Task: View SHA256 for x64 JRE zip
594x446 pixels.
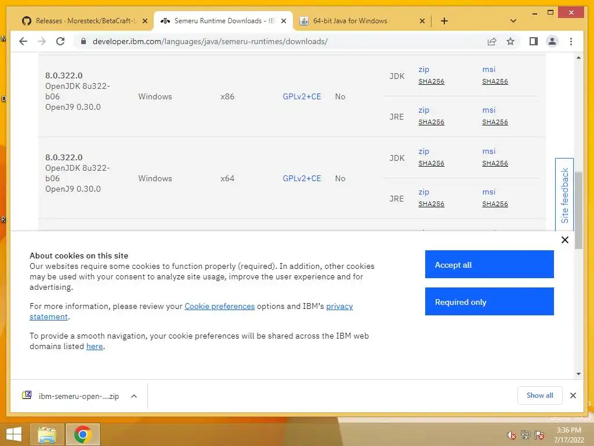Action: (x=431, y=204)
